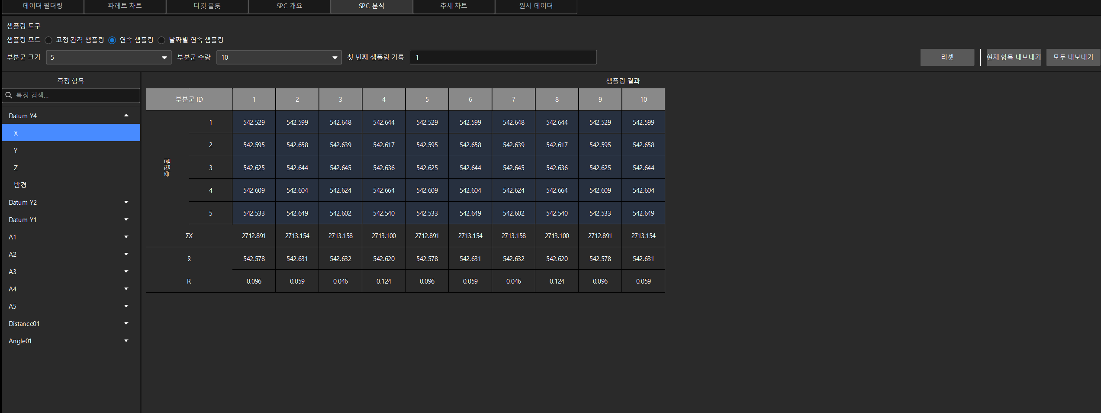This screenshot has width=1101, height=413.
Task: Click 현재 항목 내보내기 button
Action: [x=1013, y=57]
